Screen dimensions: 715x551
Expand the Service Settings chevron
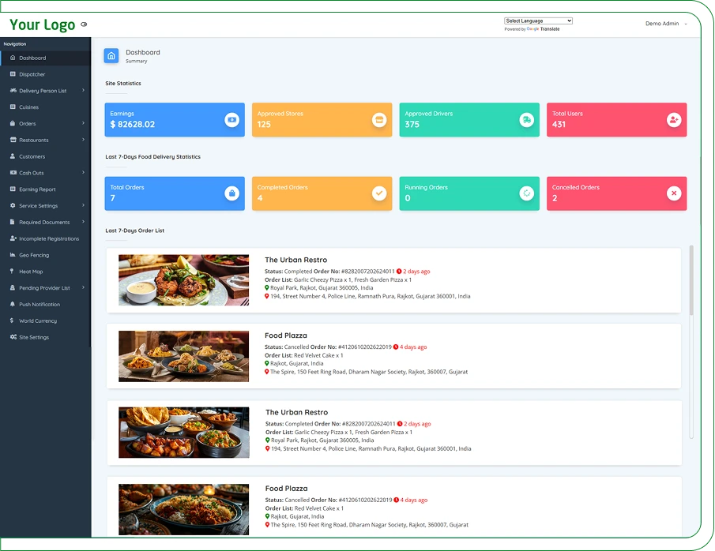pyautogui.click(x=84, y=205)
